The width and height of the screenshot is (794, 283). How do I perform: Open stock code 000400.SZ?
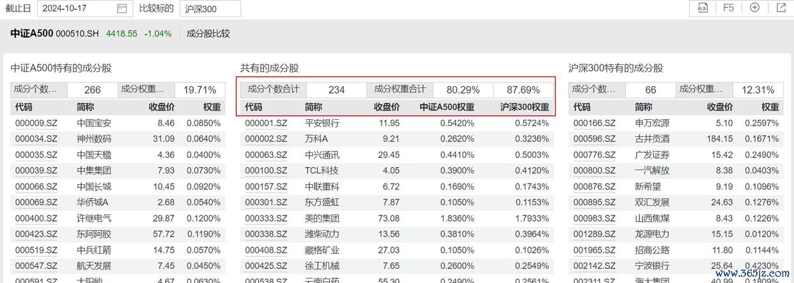coord(36,218)
